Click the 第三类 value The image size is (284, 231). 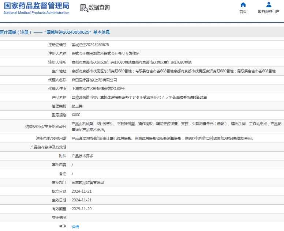point(77,106)
